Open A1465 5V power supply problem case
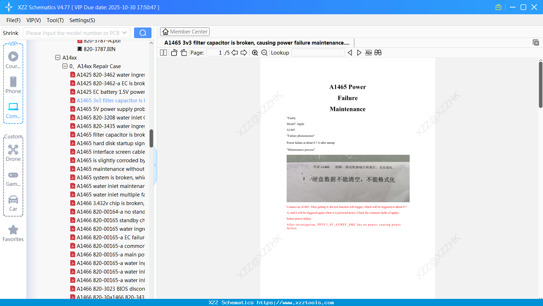 [107, 109]
